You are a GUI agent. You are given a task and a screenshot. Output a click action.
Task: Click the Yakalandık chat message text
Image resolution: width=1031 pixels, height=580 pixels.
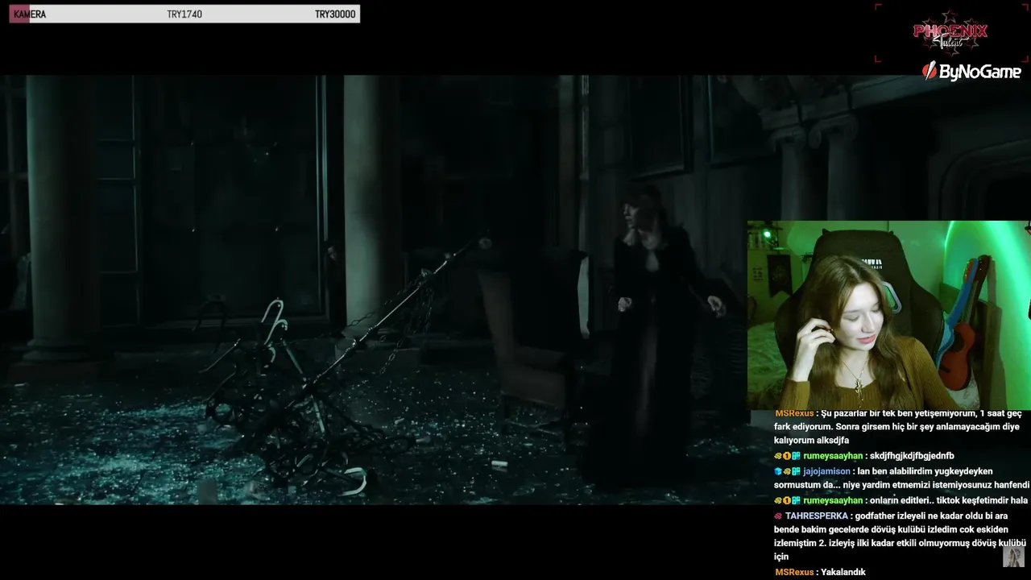pyautogui.click(x=843, y=572)
